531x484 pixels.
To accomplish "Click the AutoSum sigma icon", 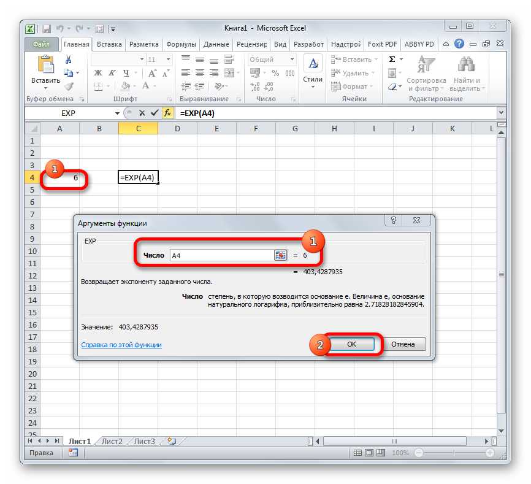I will tap(392, 60).
